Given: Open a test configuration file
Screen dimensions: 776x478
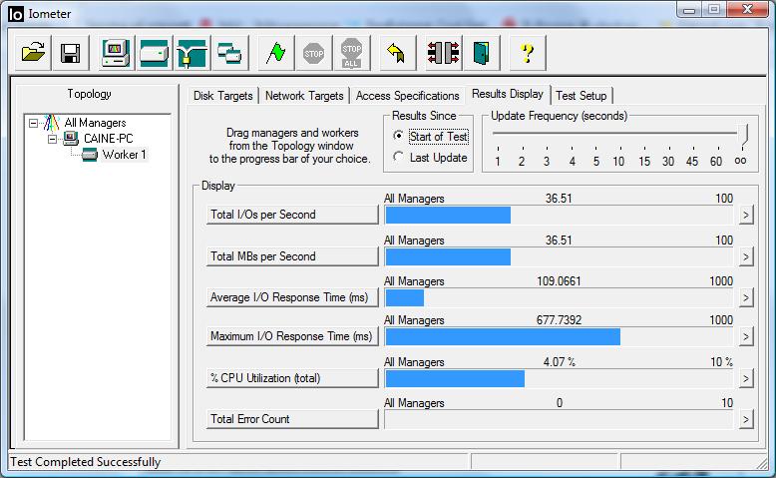Looking at the screenshot, I should (x=33, y=53).
